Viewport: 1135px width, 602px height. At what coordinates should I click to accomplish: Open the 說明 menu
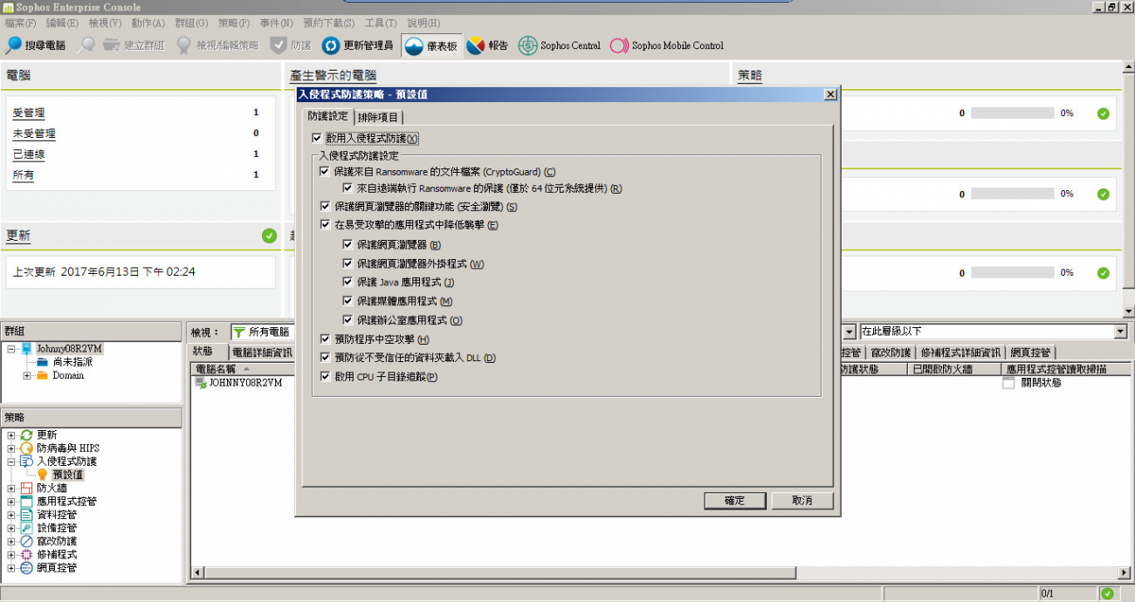(x=423, y=23)
